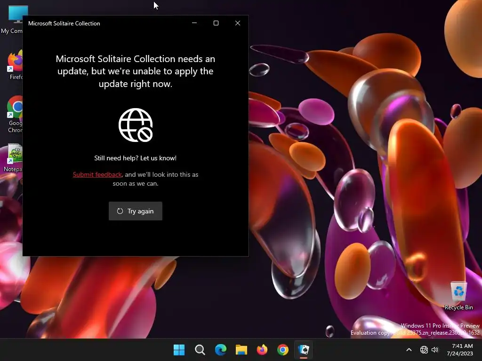Open the Windows Start menu
482x361 pixels.
179,350
